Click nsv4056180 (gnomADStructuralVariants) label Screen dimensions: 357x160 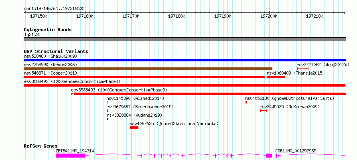click(x=290, y=98)
